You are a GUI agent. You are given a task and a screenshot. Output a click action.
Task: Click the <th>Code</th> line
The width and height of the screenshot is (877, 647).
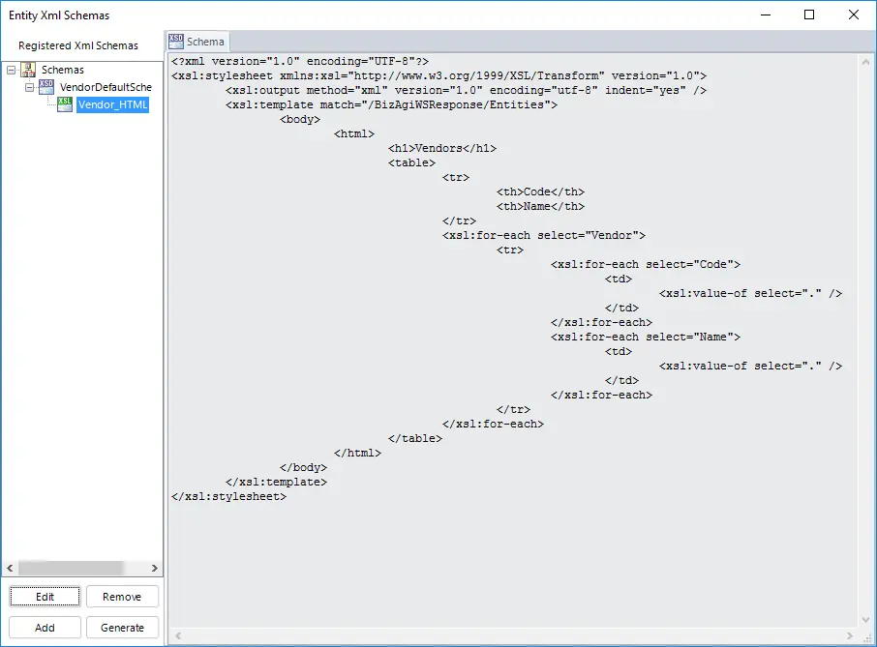[540, 192]
